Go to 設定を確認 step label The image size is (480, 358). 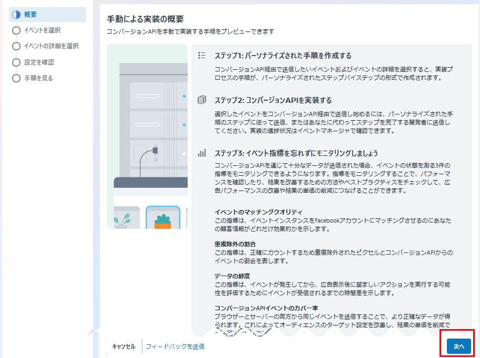pyautogui.click(x=39, y=62)
